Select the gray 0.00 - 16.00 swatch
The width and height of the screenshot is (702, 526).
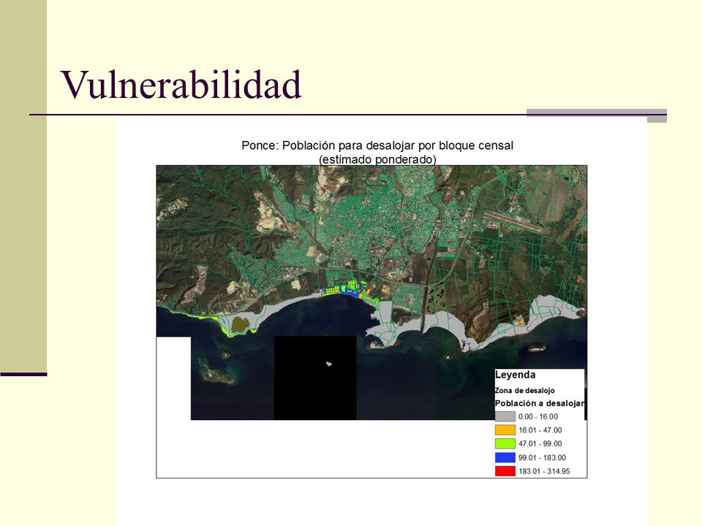(505, 416)
